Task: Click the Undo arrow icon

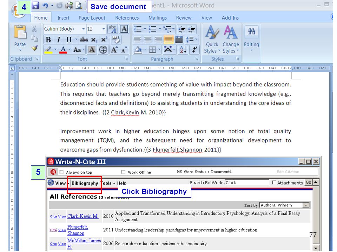Action: coord(45,6)
